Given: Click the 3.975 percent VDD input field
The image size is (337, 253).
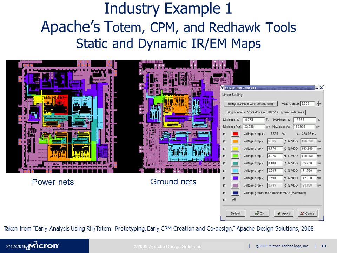Looking at the screenshot, I should pos(275,156).
